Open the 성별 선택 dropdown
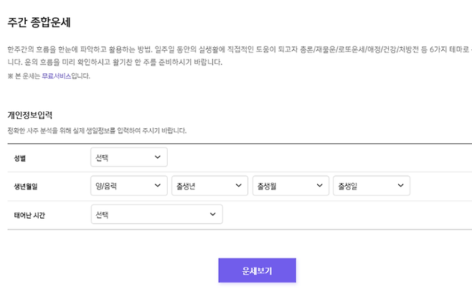Image resolution: width=472 pixels, height=302 pixels. tap(128, 157)
